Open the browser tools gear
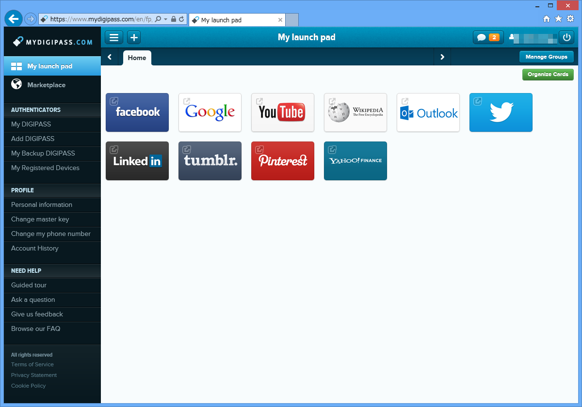This screenshot has width=582, height=407. 570,19
